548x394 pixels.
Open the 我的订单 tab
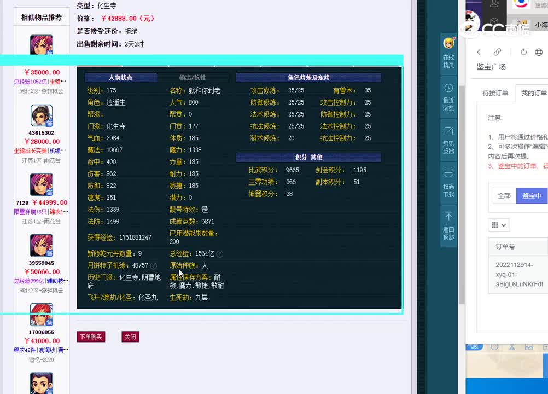pos(534,93)
